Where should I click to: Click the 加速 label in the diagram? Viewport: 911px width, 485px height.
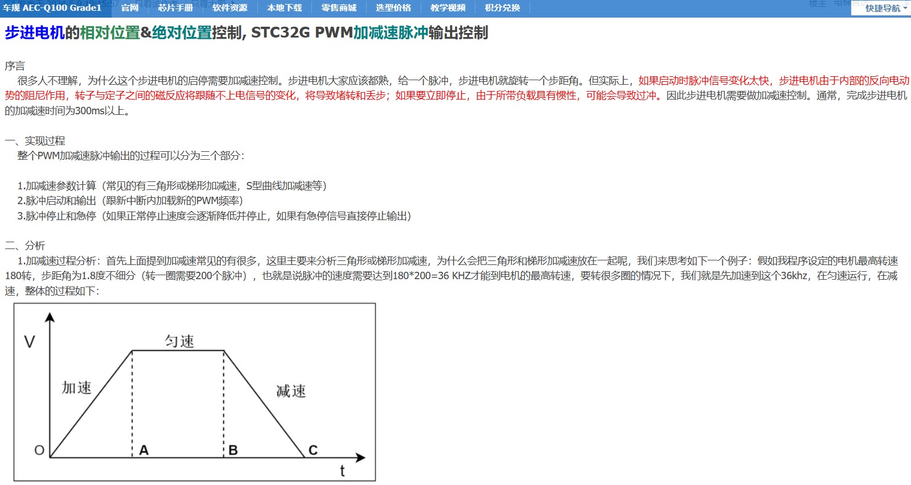77,388
